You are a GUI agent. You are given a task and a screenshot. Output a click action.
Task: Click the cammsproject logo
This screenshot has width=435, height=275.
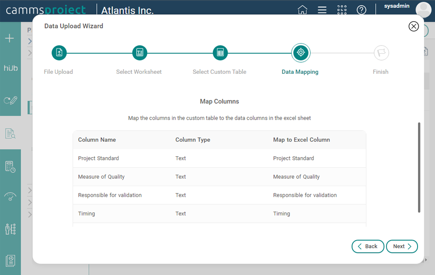[x=46, y=10]
